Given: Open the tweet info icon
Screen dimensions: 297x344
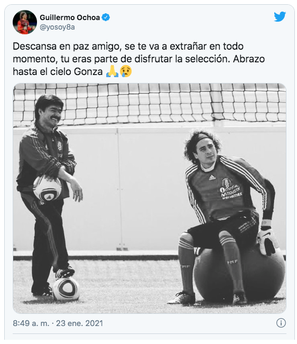Looking at the screenshot, I should tap(281, 323).
